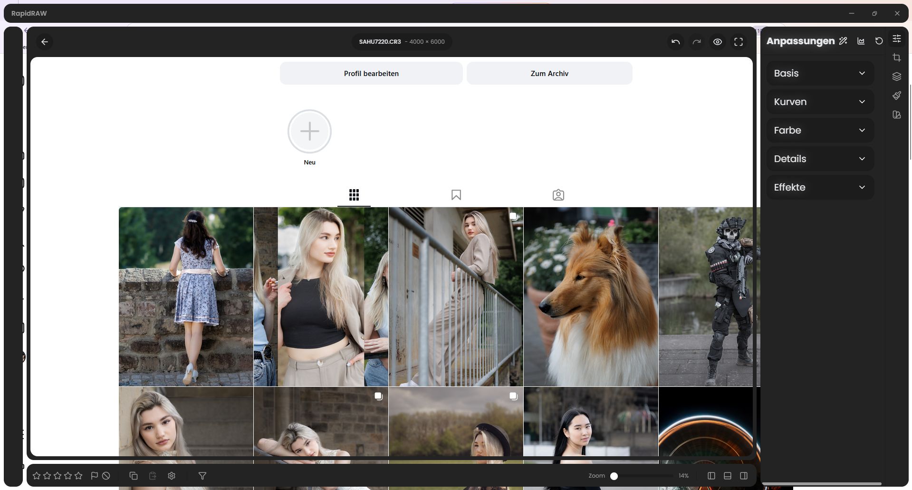Copy adjustments using the copy icon
The width and height of the screenshot is (912, 490).
tap(134, 476)
